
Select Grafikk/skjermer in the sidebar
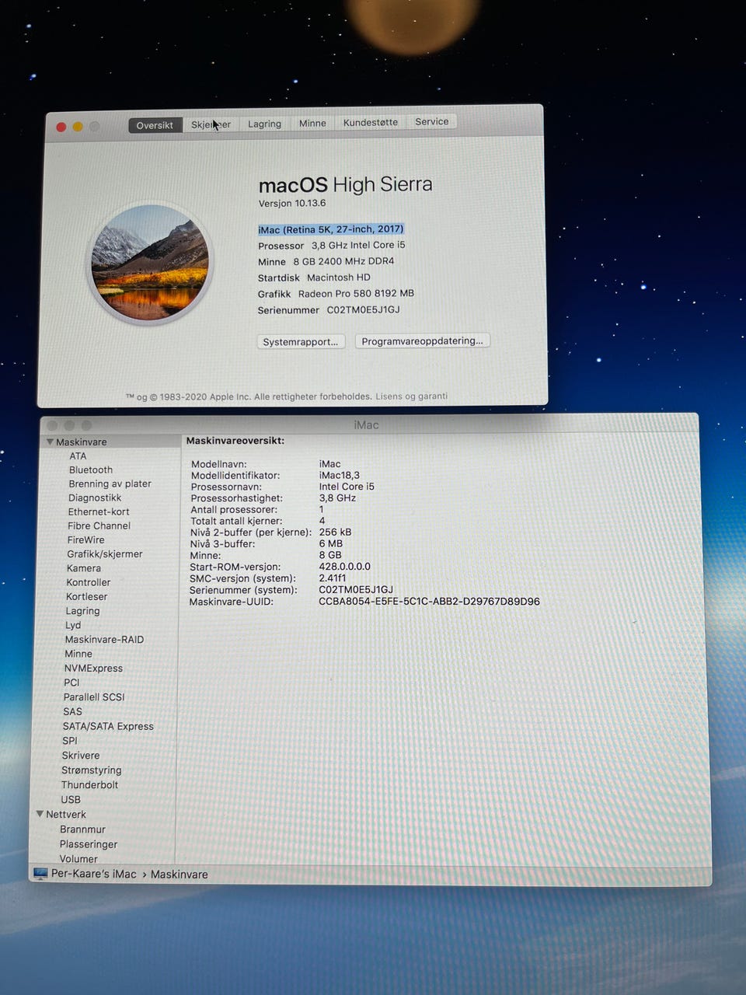(x=105, y=554)
